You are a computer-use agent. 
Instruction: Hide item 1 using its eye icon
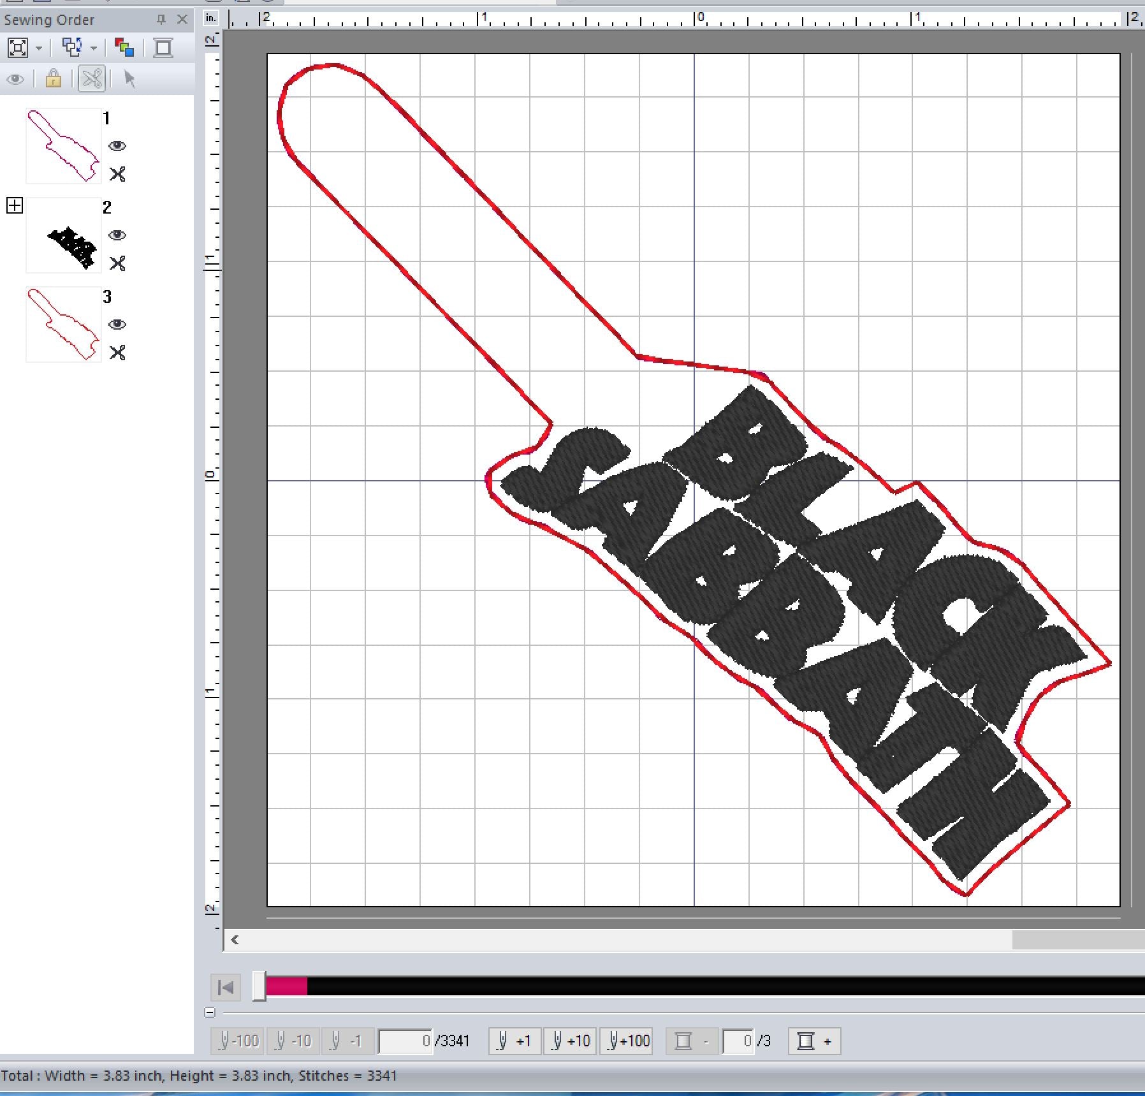[x=117, y=146]
